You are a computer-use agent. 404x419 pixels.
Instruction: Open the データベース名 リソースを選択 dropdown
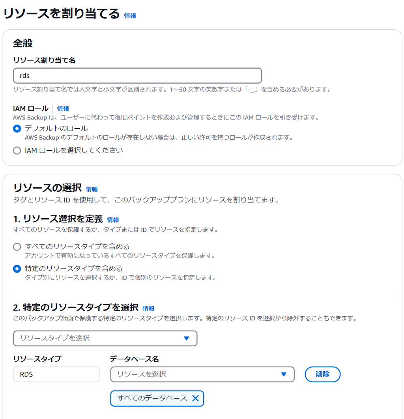(x=202, y=374)
